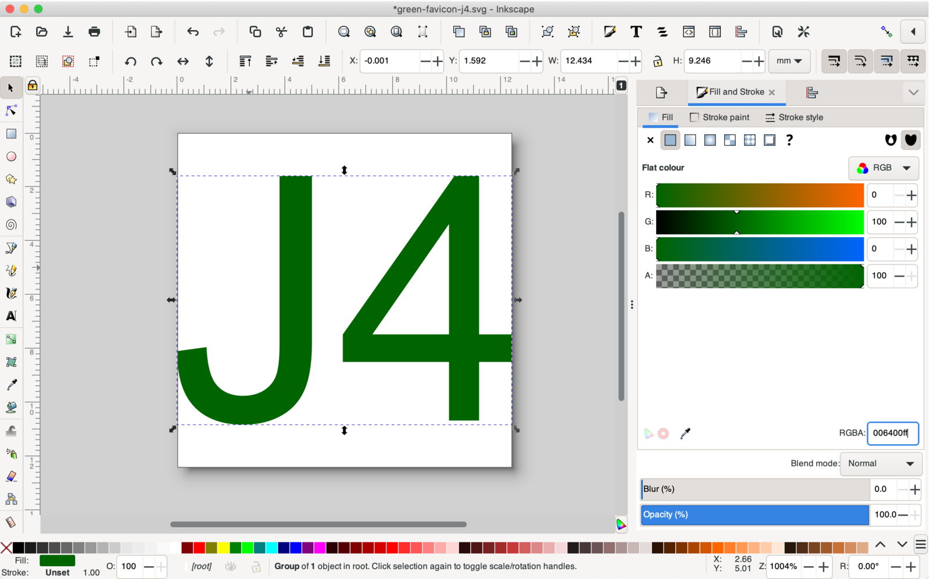The height and width of the screenshot is (579, 930).
Task: Choose the Star tool
Action: tap(11, 179)
